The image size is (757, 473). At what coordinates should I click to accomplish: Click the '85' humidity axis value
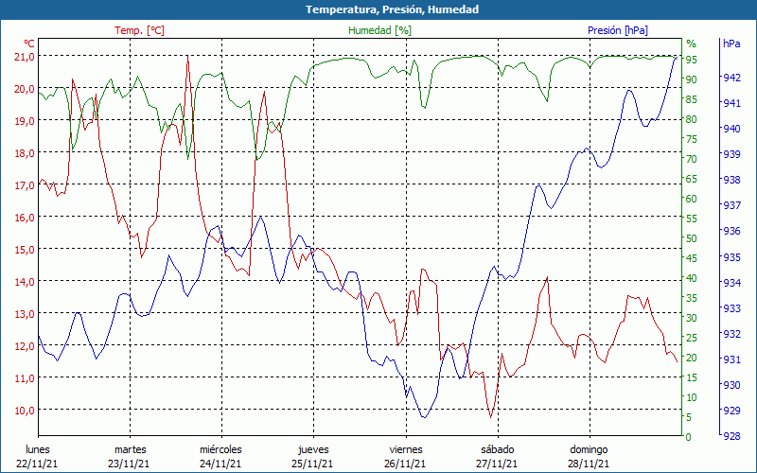pyautogui.click(x=691, y=99)
